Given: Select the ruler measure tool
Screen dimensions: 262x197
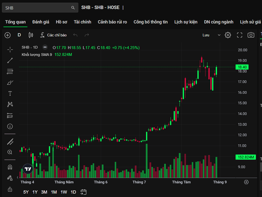Looking at the screenshot, I should tap(10, 142).
